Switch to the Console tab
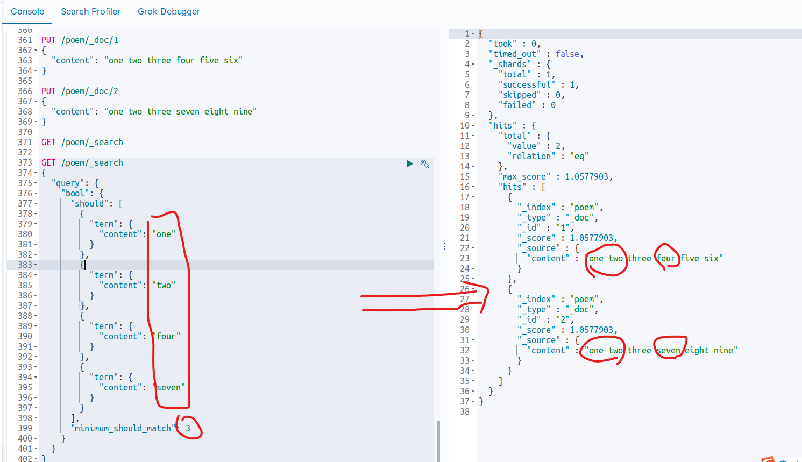The width and height of the screenshot is (802, 462). [27, 11]
